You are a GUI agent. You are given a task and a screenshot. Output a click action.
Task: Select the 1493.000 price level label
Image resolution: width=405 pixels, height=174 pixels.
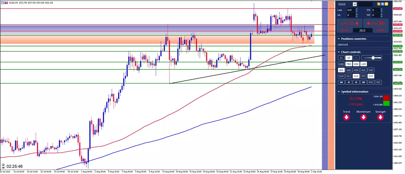(397, 69)
